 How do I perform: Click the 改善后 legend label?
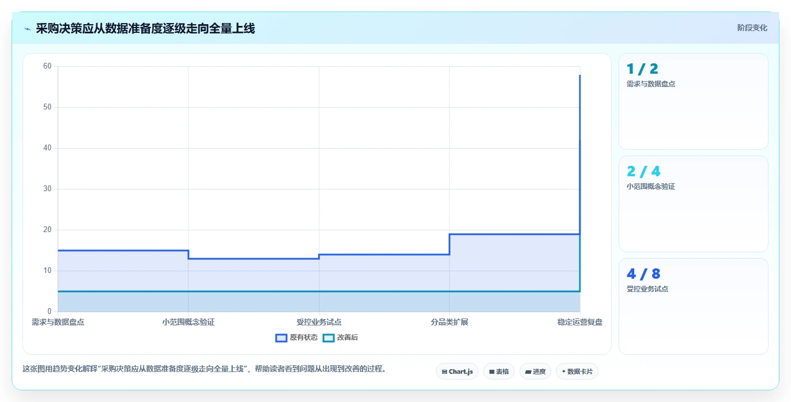coord(348,337)
